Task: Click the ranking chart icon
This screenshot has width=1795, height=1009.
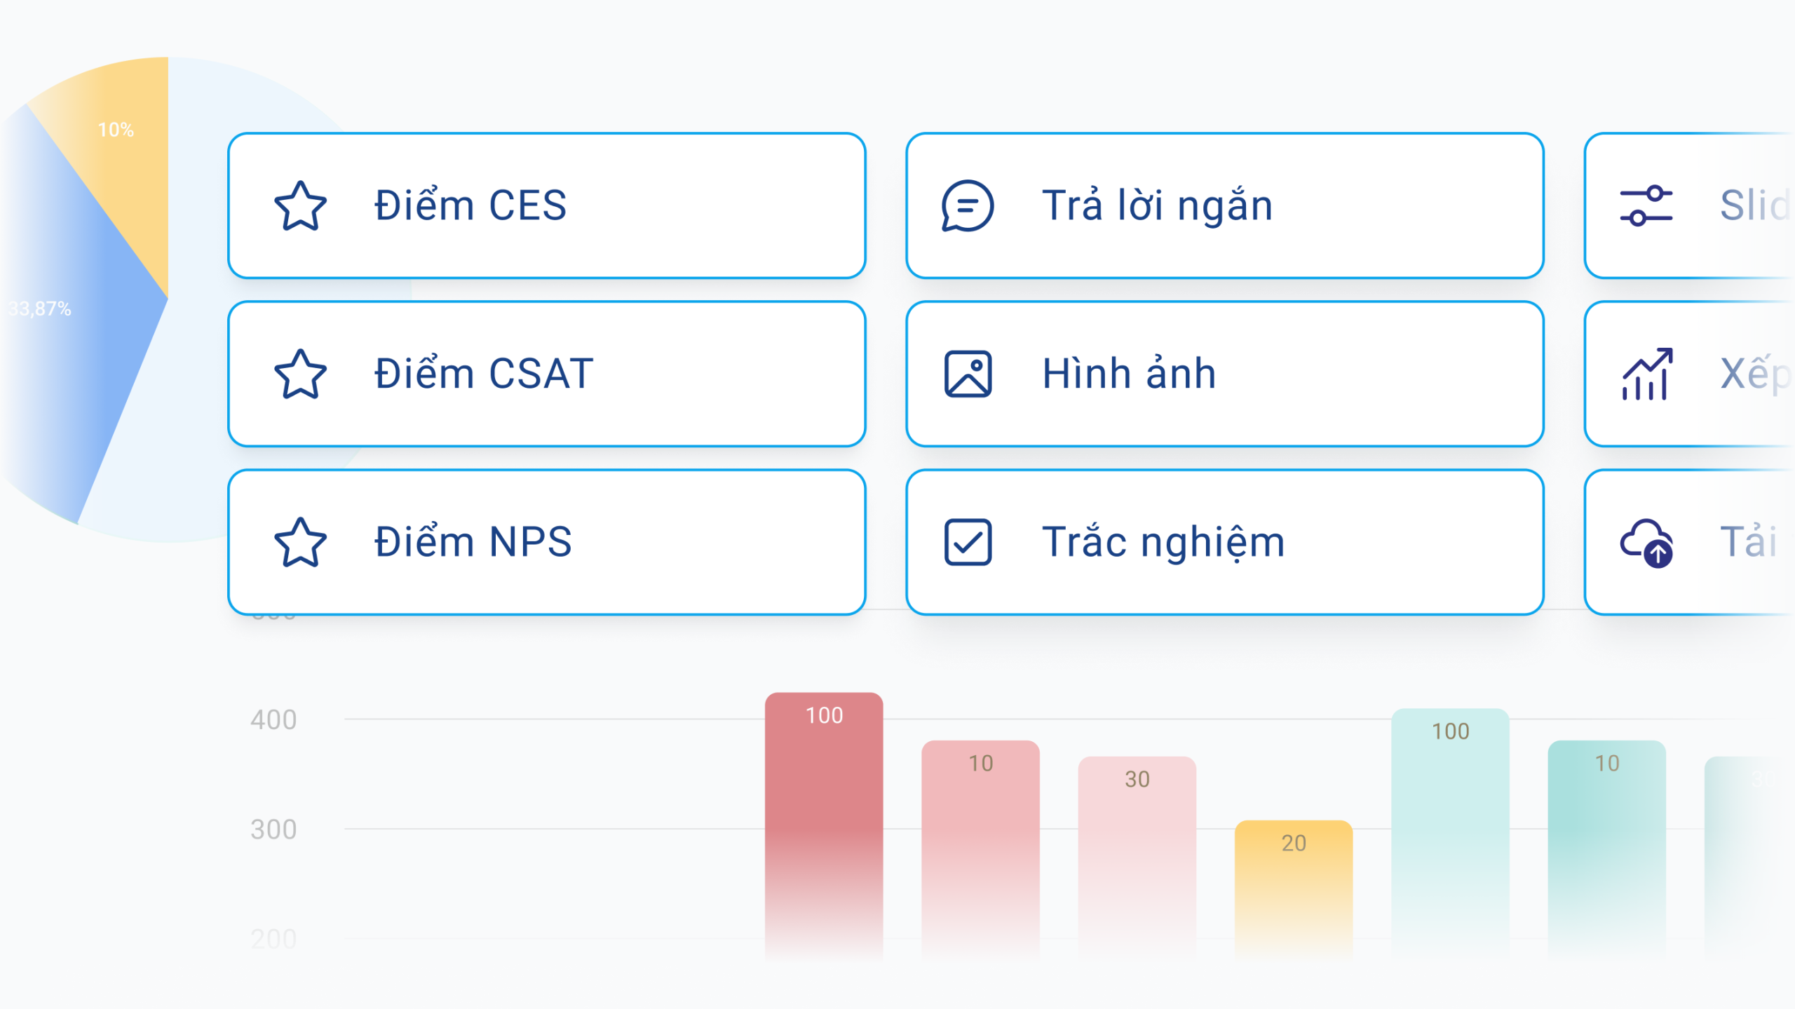Action: click(x=1646, y=374)
